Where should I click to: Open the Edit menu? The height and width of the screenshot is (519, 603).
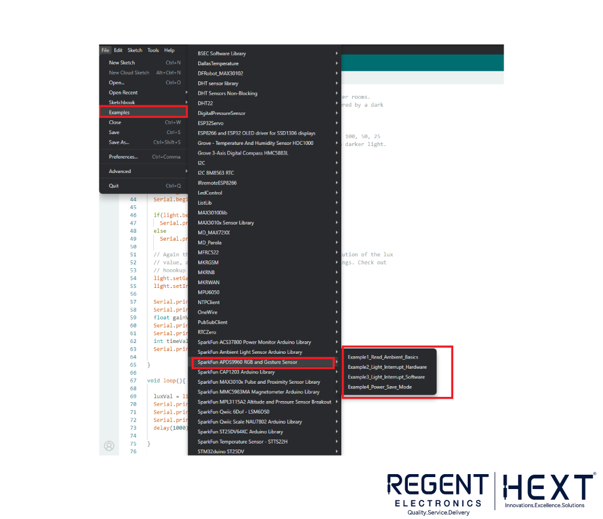pos(118,50)
